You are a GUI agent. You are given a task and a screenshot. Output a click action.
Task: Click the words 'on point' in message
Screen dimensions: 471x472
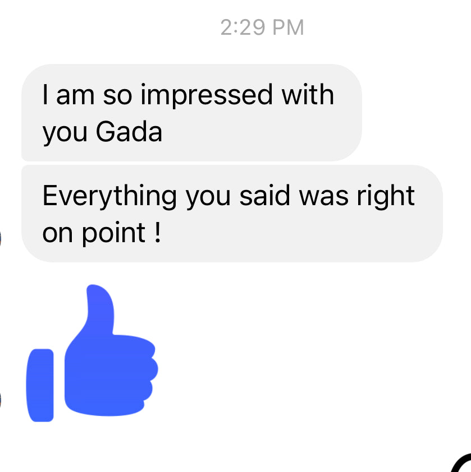94,233
